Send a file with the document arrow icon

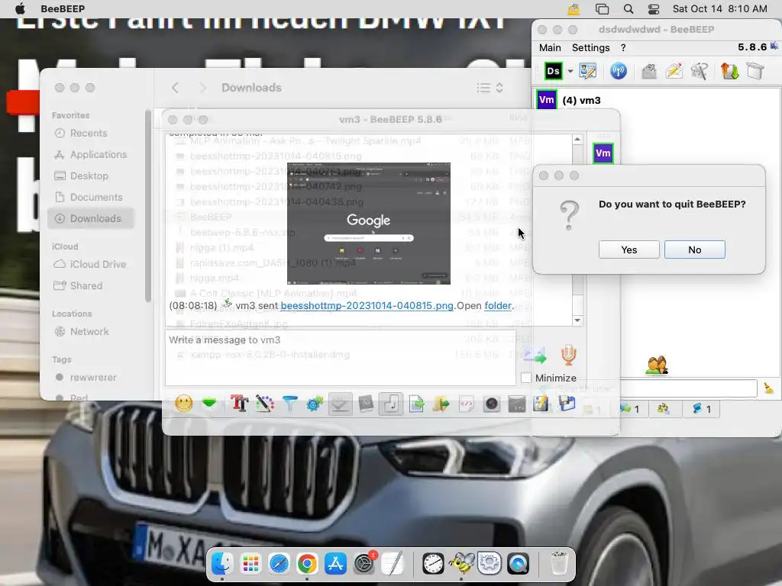416,404
